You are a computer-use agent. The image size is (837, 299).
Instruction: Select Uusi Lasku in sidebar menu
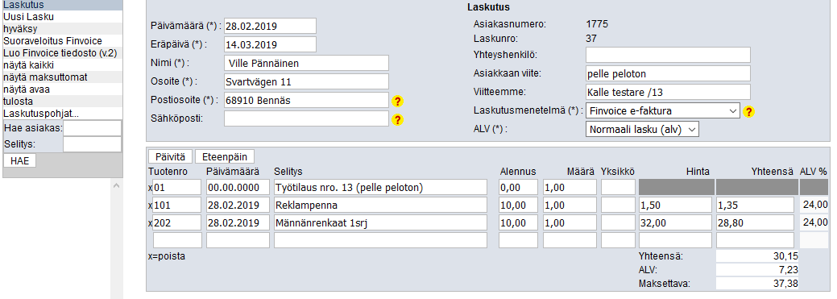point(28,17)
